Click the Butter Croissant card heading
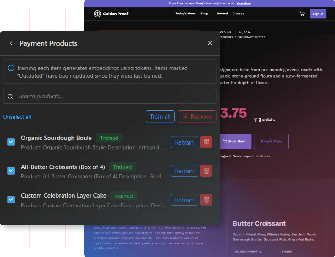Image resolution: width=335 pixels, height=257 pixels. 259,223
